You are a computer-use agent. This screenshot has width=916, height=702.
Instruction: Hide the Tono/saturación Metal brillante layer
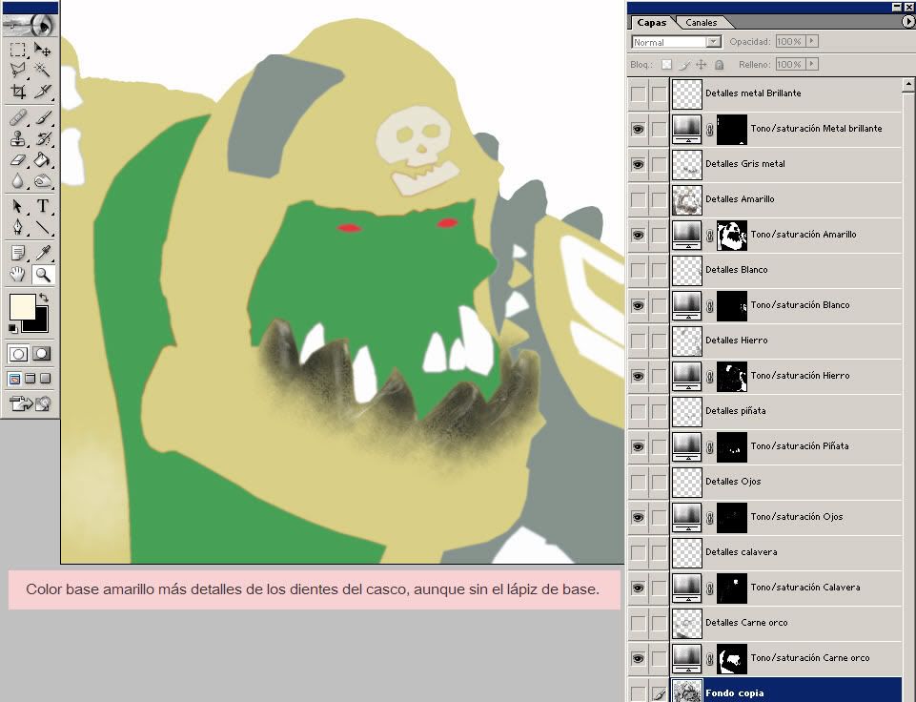pyautogui.click(x=639, y=129)
